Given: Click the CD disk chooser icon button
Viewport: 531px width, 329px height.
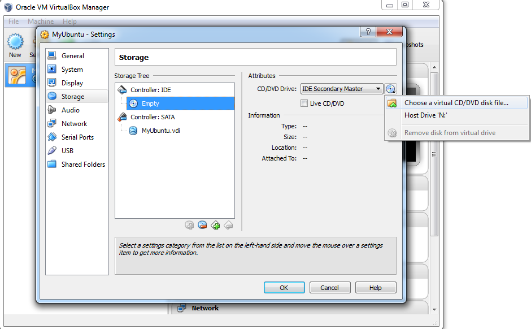Looking at the screenshot, I should [x=390, y=89].
